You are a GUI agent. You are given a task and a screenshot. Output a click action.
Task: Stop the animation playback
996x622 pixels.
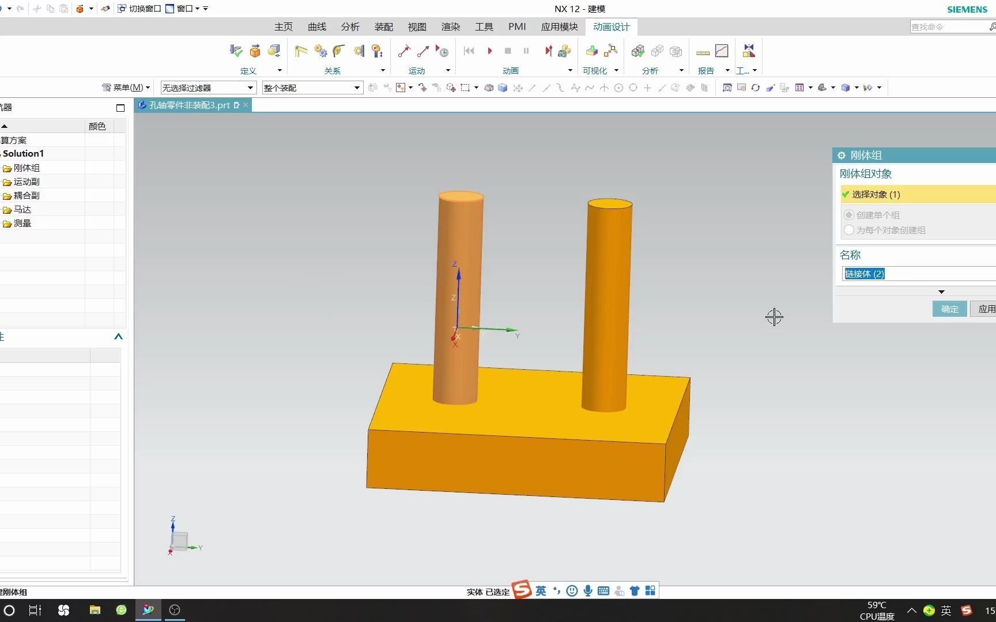click(508, 51)
